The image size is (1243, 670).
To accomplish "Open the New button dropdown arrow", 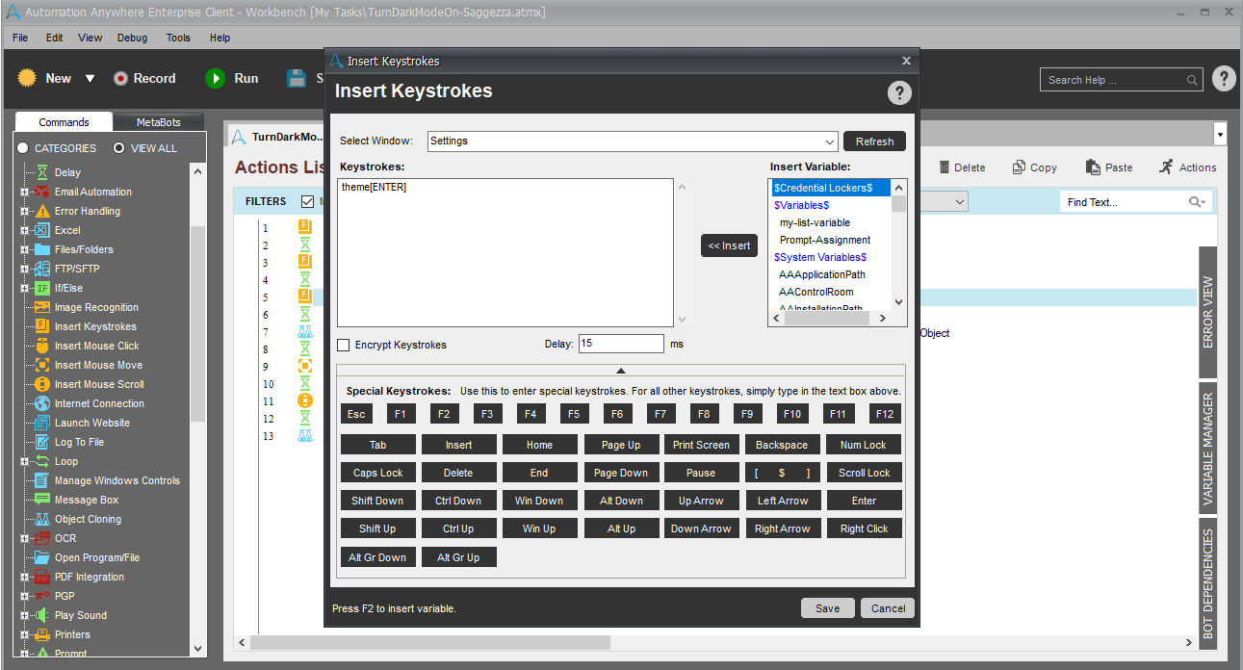I will pos(90,79).
